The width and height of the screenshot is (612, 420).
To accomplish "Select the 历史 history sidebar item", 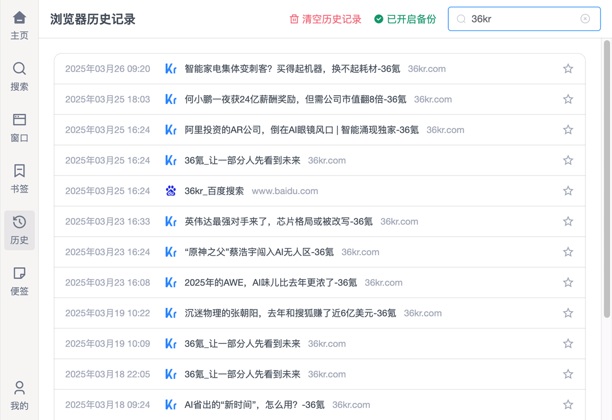I will [x=19, y=230].
